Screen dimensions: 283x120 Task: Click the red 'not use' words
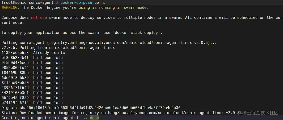39,18
